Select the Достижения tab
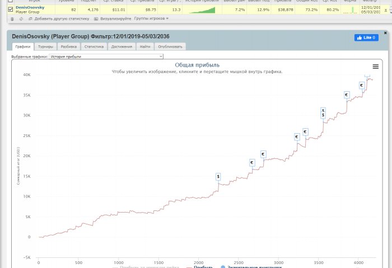 click(122, 46)
